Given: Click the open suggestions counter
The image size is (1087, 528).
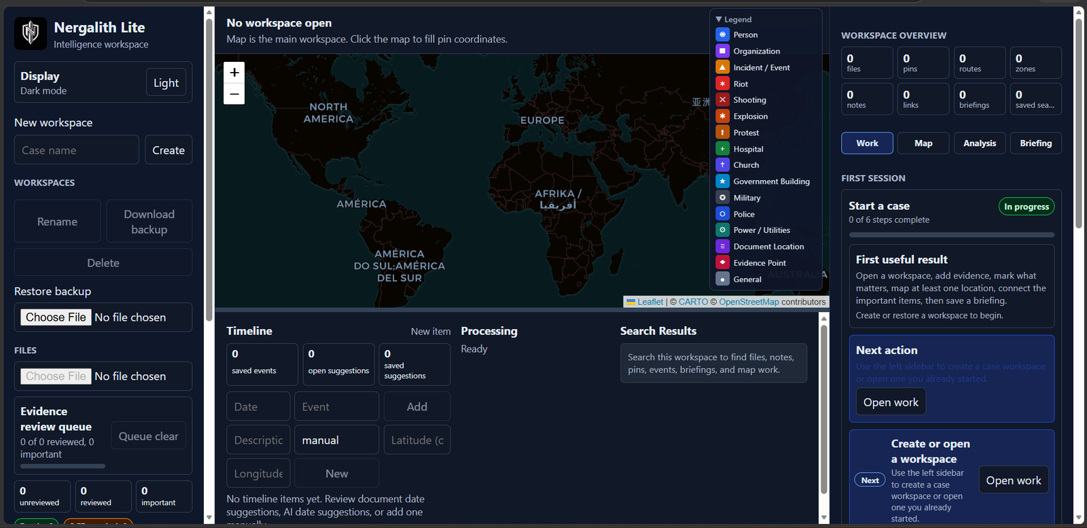Looking at the screenshot, I should pyautogui.click(x=338, y=364).
